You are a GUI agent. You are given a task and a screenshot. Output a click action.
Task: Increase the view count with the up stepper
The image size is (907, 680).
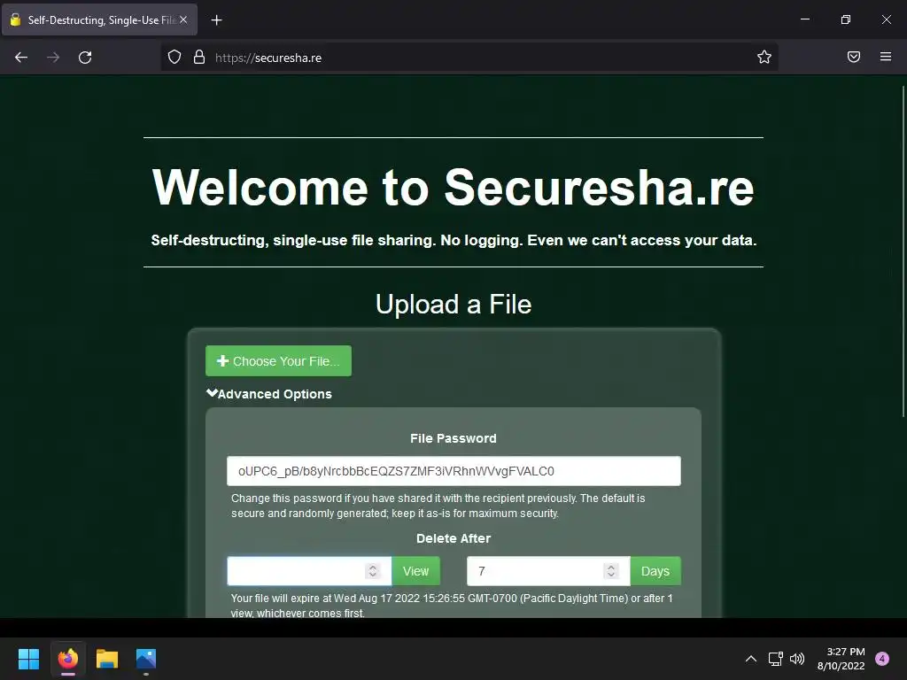(373, 568)
